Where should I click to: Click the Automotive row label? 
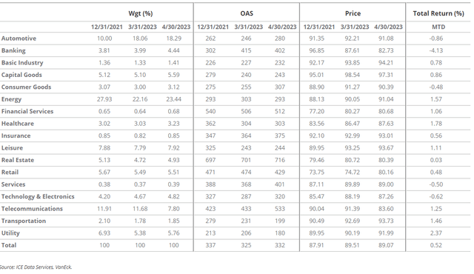(19, 39)
